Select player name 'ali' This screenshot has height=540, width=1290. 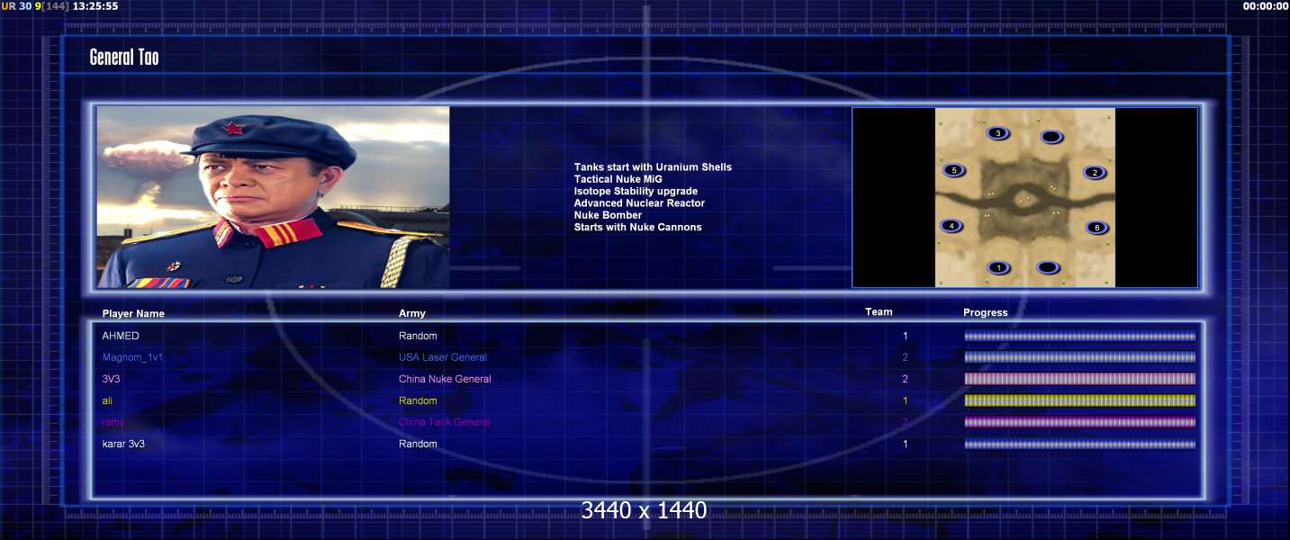pyautogui.click(x=107, y=400)
